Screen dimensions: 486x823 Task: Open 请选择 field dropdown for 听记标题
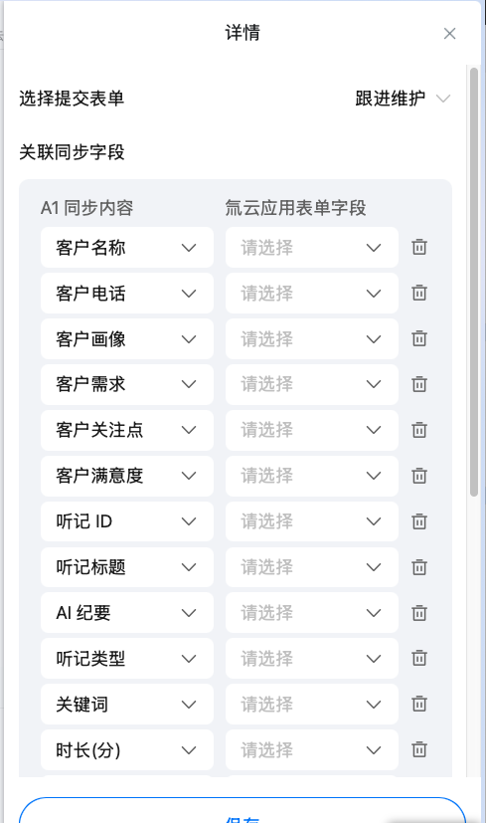311,567
